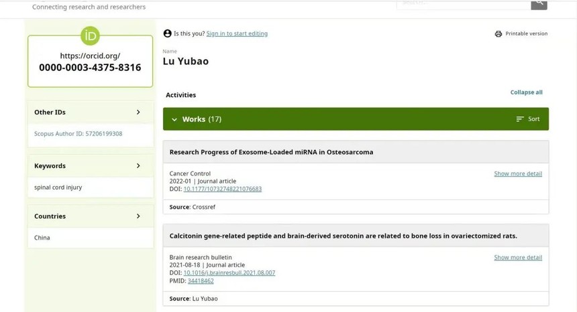The image size is (577, 312).
Task: Click the green ORCID iD logo
Action: tap(90, 35)
